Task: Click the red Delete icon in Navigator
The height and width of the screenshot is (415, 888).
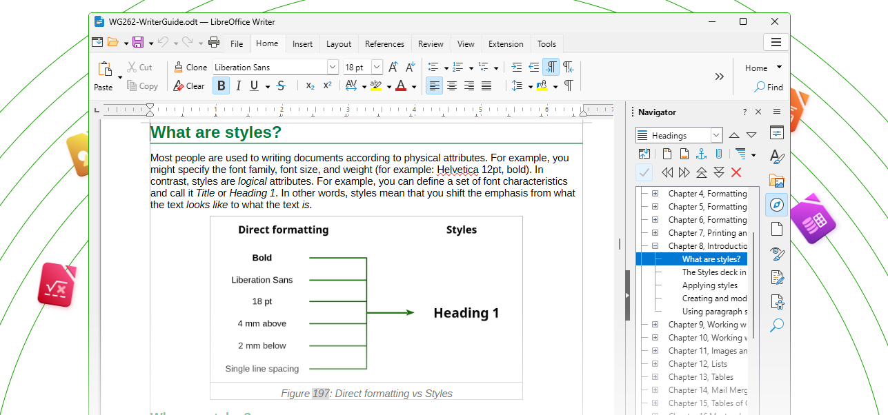Action: (736, 173)
